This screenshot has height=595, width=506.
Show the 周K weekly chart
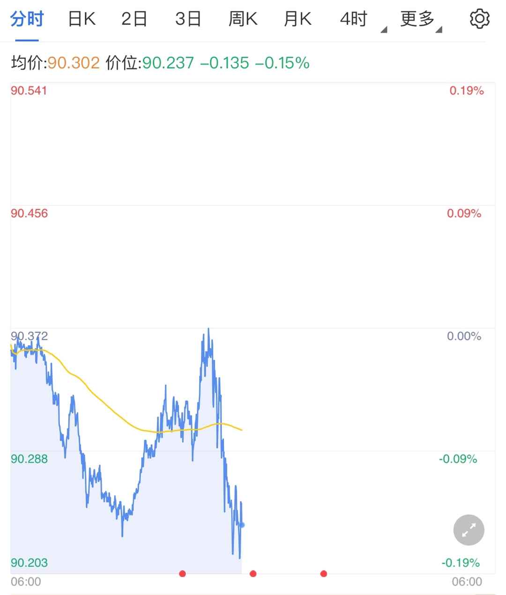click(x=243, y=19)
